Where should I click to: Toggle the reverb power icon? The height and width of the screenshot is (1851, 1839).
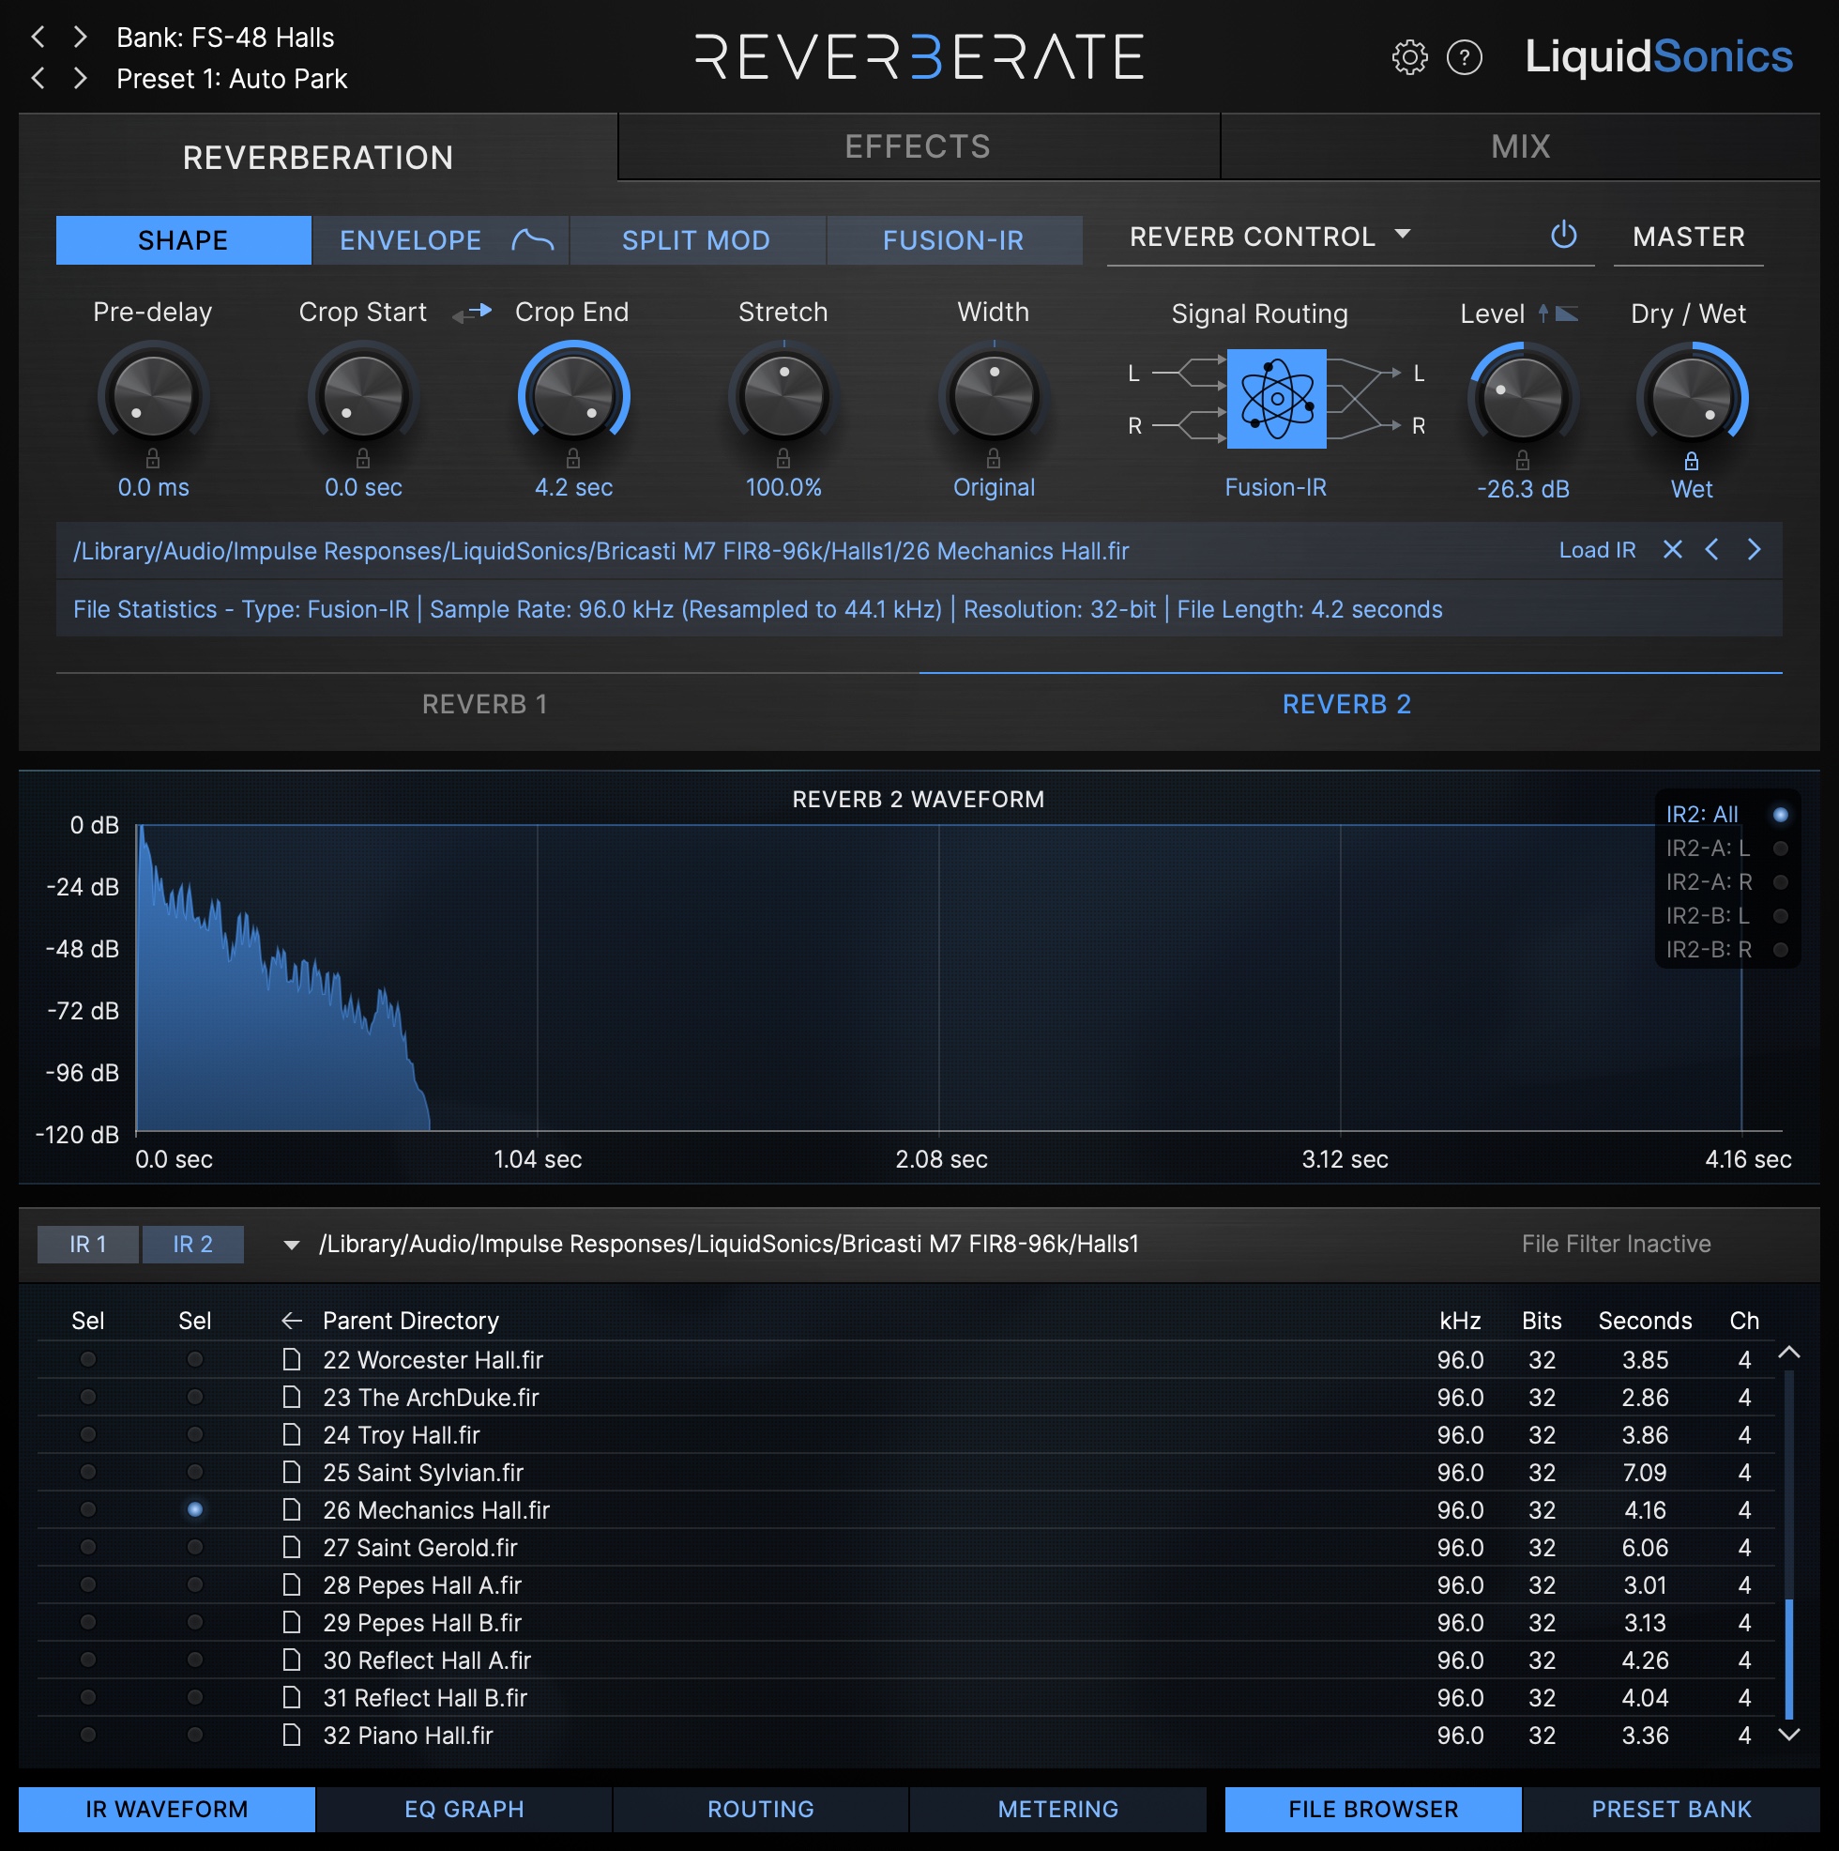click(1563, 235)
